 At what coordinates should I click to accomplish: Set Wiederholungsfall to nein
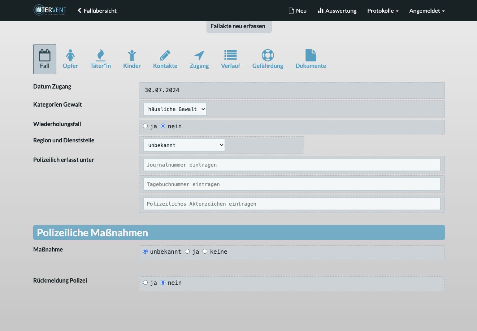(x=163, y=126)
